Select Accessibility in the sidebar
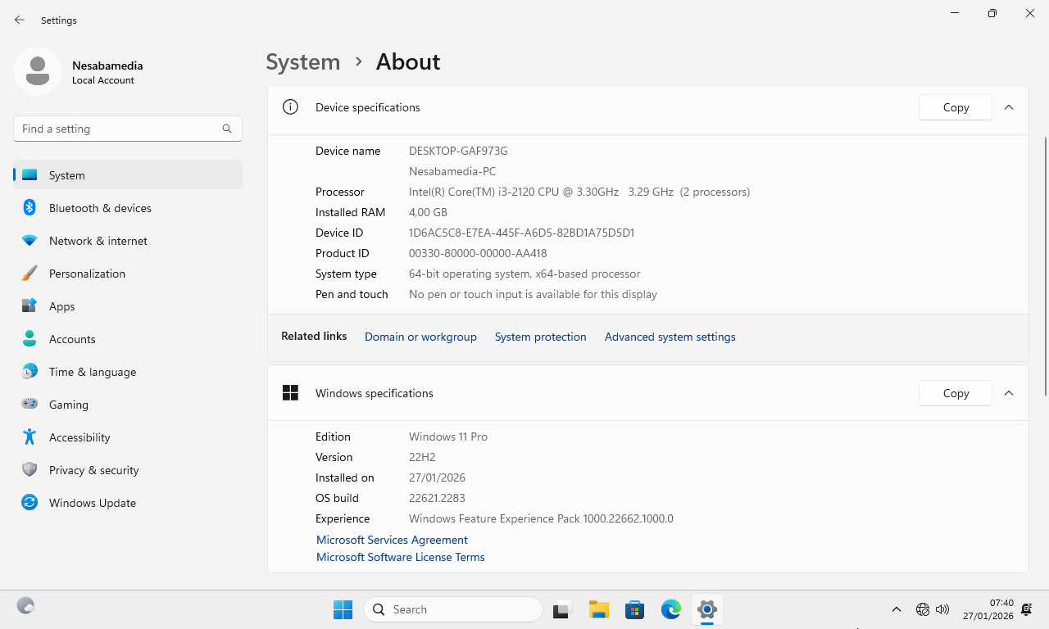The height and width of the screenshot is (629, 1049). [79, 437]
